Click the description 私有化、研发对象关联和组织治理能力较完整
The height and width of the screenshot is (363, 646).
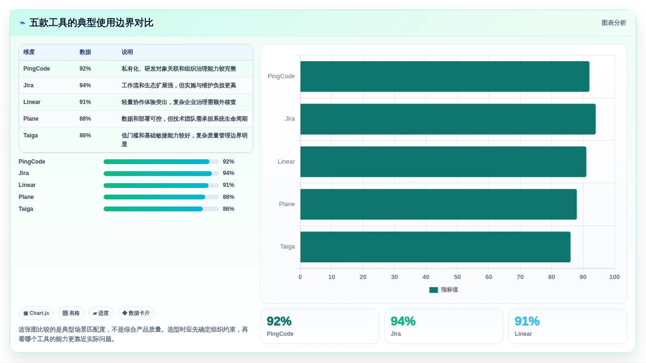(x=179, y=69)
